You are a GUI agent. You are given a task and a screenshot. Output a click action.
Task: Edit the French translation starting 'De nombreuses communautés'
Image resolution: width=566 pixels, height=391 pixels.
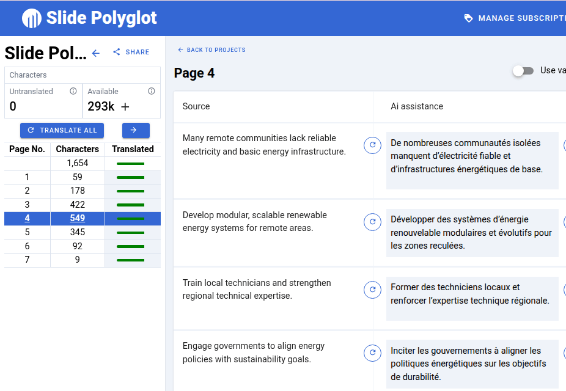click(x=472, y=156)
